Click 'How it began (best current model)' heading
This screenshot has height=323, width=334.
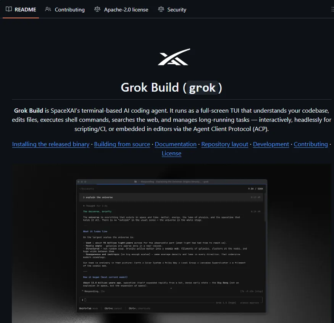point(105,277)
